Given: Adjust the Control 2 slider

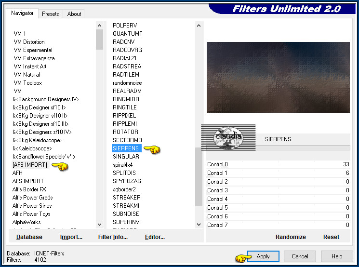Looking at the screenshot, I should [x=278, y=182].
